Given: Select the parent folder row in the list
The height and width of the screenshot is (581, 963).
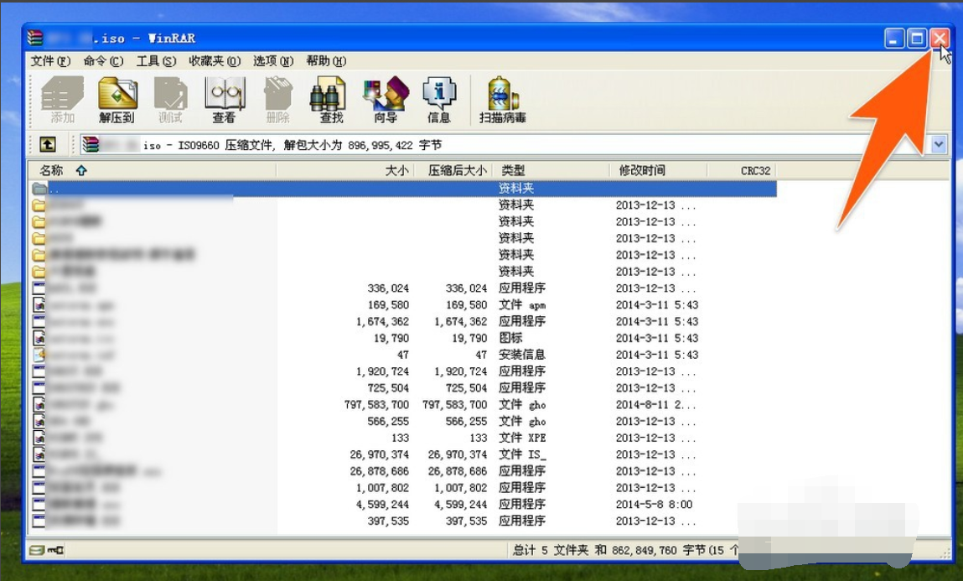Looking at the screenshot, I should coord(251,188).
